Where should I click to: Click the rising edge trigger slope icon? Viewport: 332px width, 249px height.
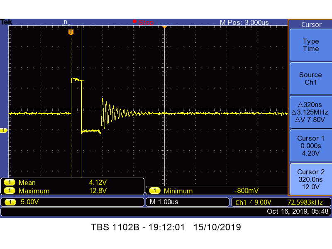coord(251,202)
